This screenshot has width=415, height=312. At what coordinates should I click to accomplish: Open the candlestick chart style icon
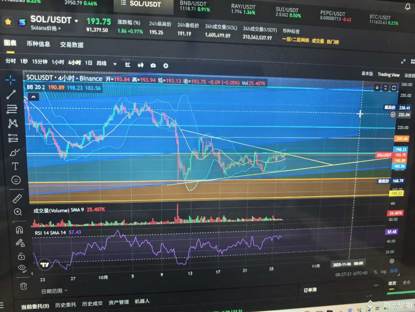tap(140, 65)
